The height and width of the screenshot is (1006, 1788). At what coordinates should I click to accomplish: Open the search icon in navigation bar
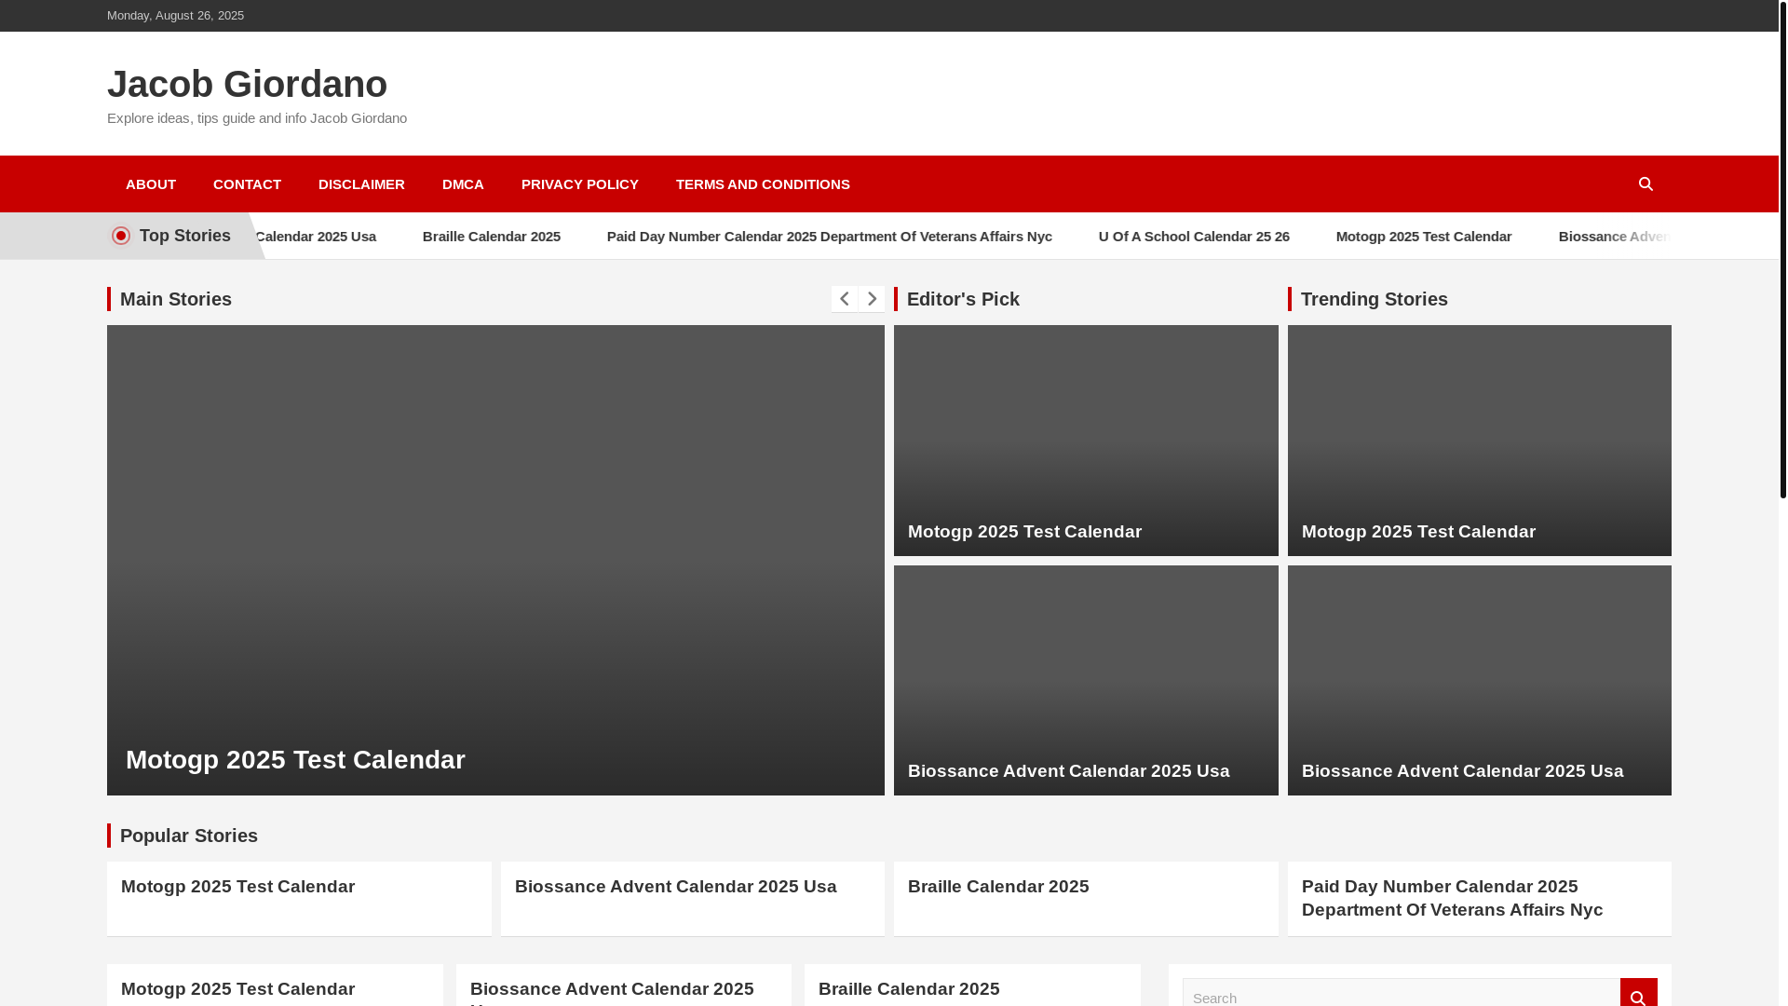[1646, 184]
